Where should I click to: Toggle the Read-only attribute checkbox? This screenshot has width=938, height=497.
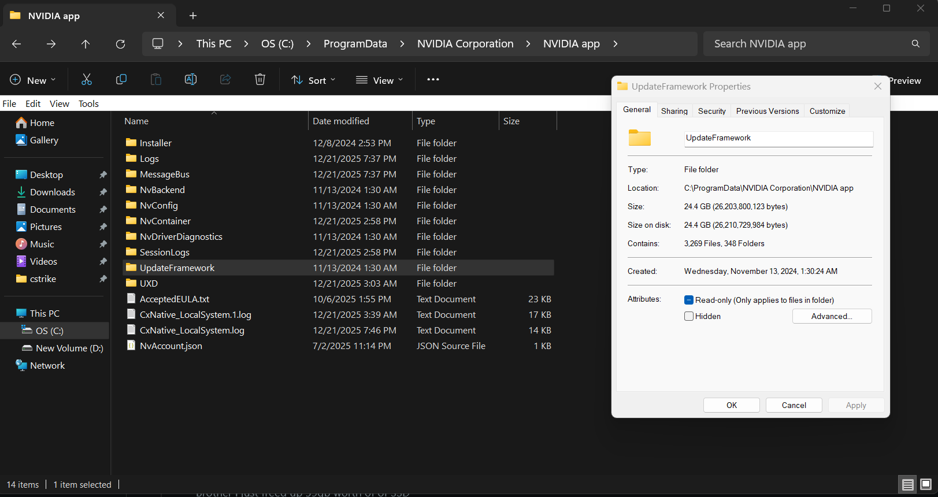tap(689, 300)
